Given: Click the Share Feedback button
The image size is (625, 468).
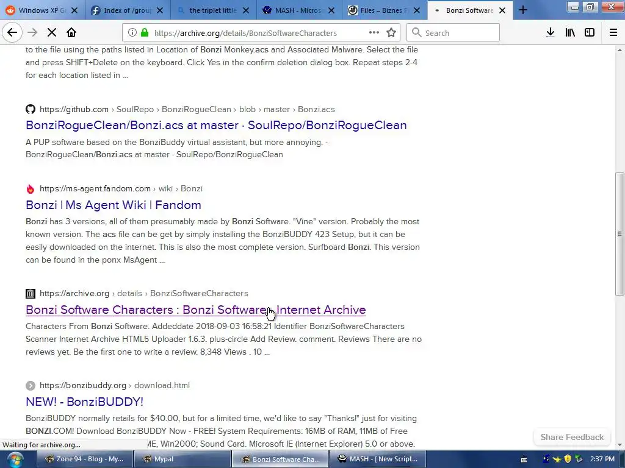Looking at the screenshot, I should (572, 437).
